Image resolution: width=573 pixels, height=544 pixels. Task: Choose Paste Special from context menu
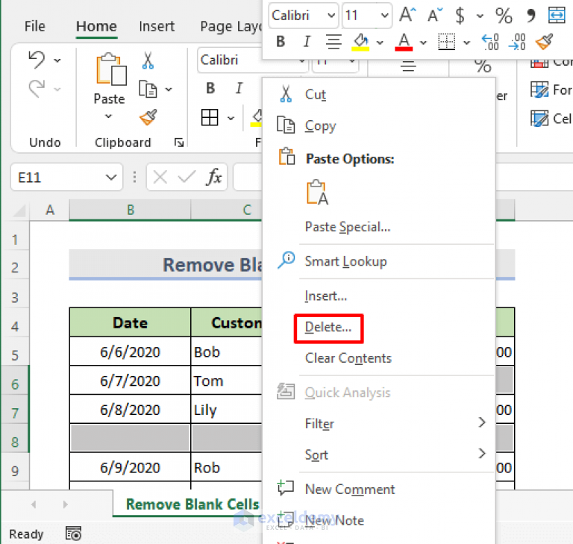point(378,227)
